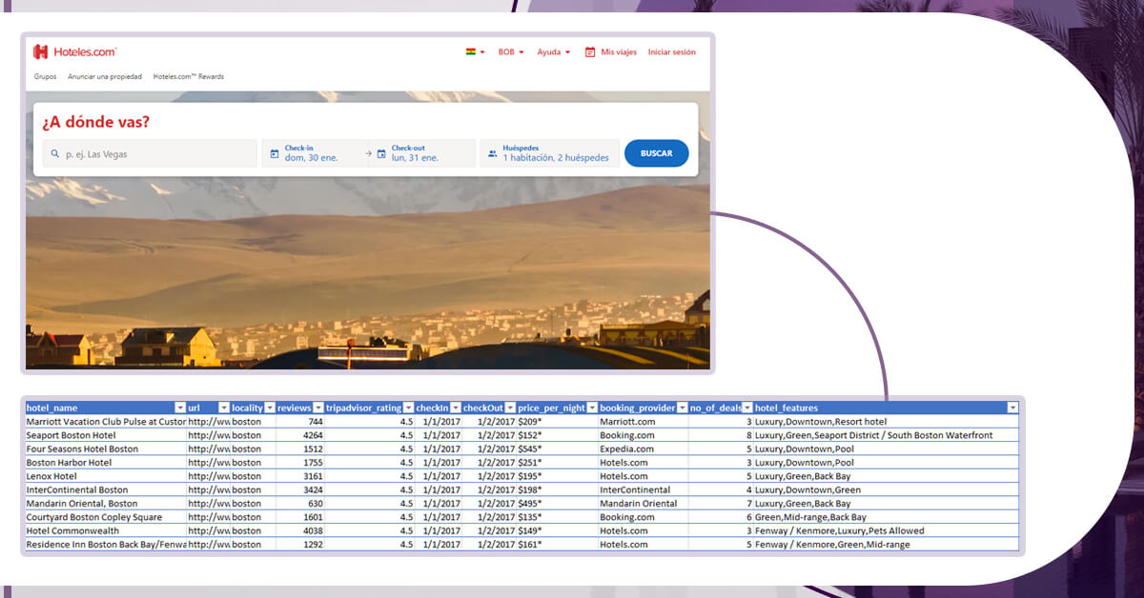The image size is (1144, 598).
Task: Select the $209* price cell
Action: click(x=557, y=421)
